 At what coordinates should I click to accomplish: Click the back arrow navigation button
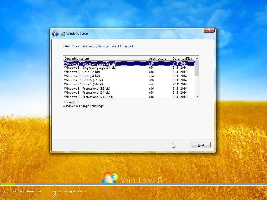pyautogui.click(x=55, y=34)
